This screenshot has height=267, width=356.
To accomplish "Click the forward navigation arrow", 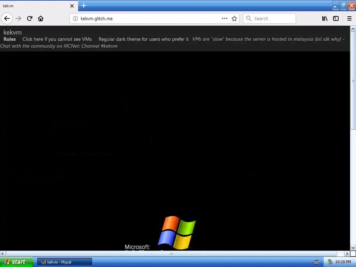I will pyautogui.click(x=18, y=18).
